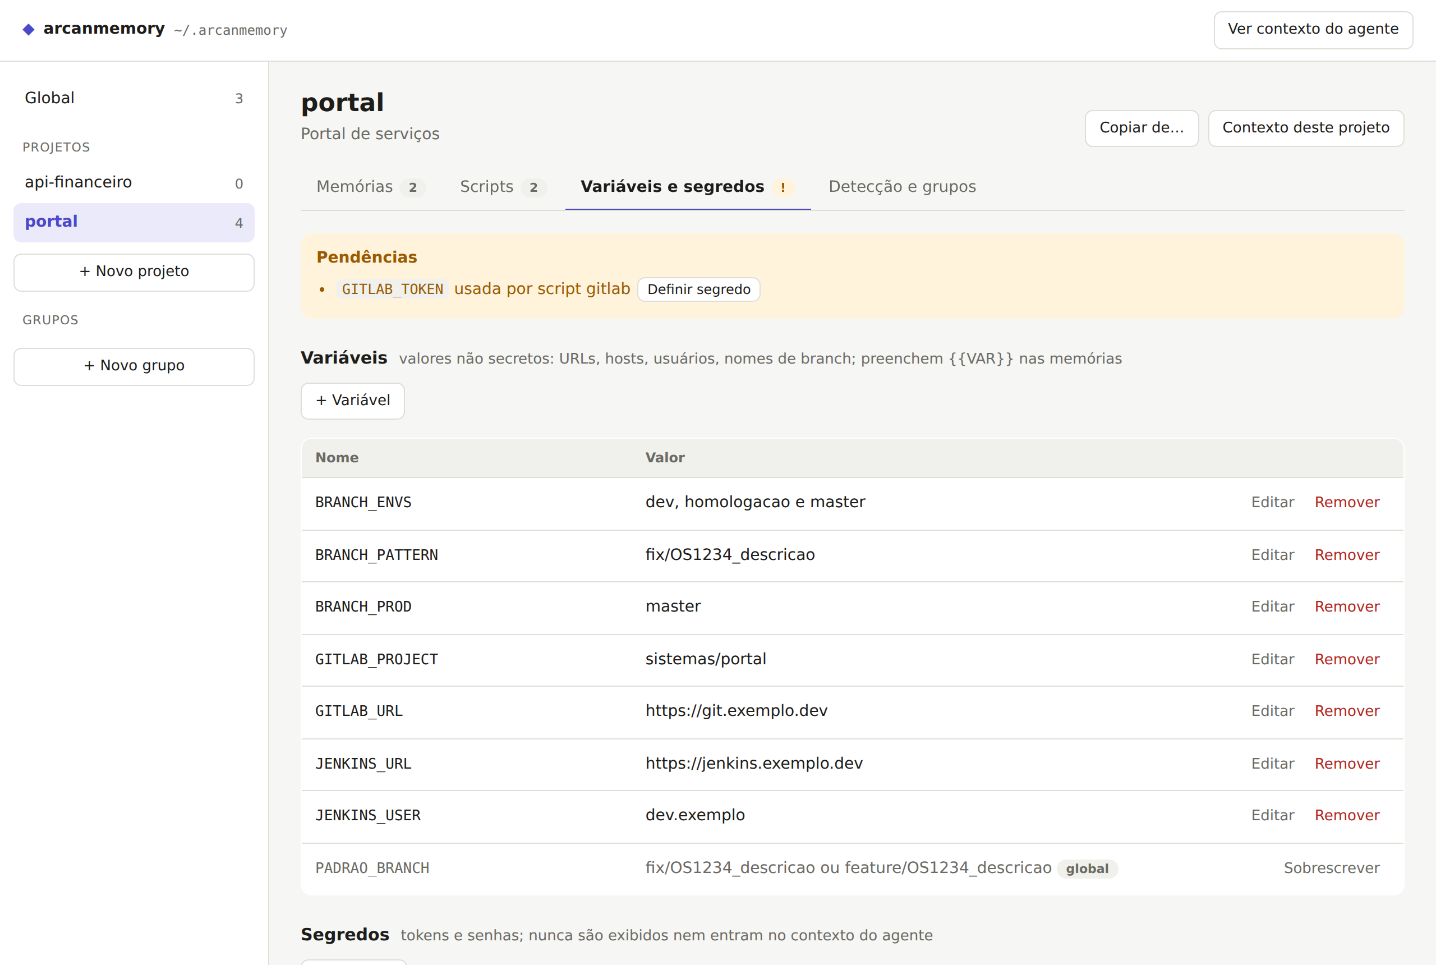The width and height of the screenshot is (1436, 965).
Task: Click Sobrescrever for PADRAO_BRANCH
Action: click(1332, 868)
